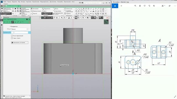This screenshot has width=177, height=99.
Task: Select the Скругление fillet tool
Action: (57, 11)
